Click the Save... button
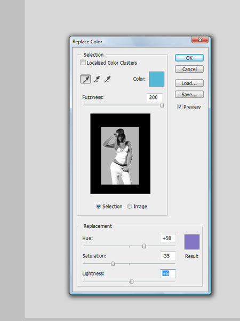240x321 pixels. (x=189, y=94)
